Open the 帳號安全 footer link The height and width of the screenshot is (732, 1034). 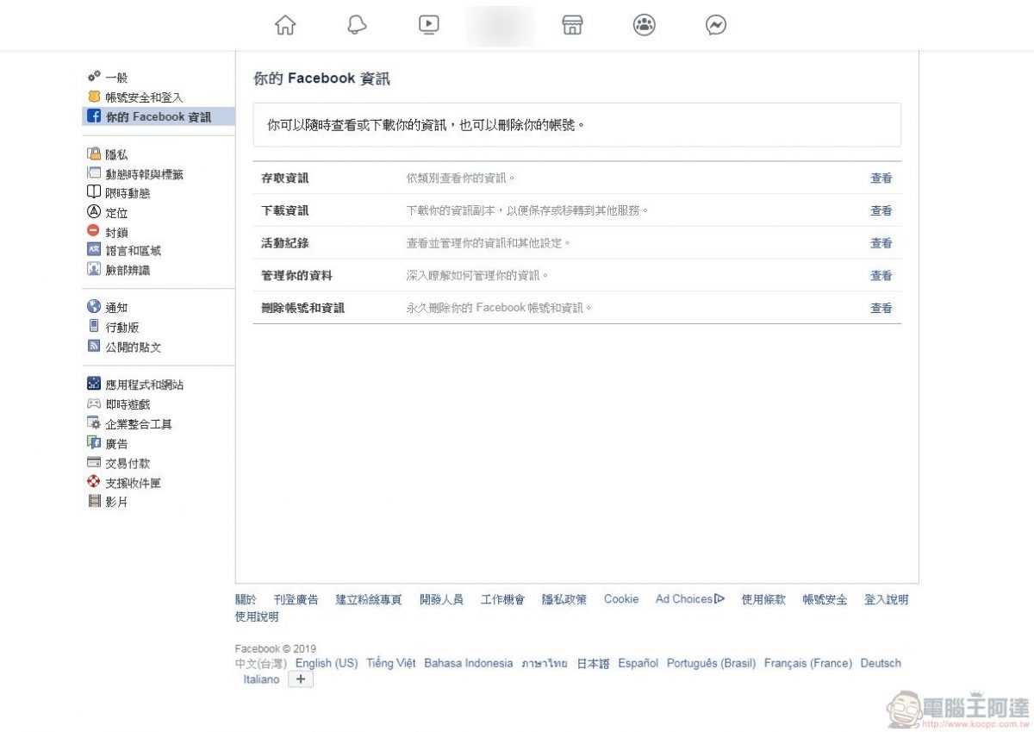click(x=825, y=599)
